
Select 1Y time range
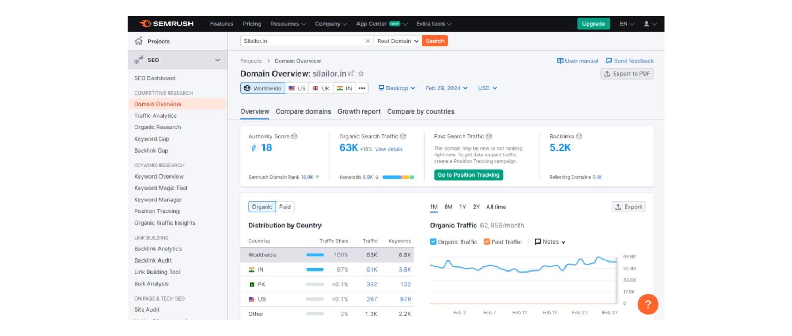click(x=463, y=207)
